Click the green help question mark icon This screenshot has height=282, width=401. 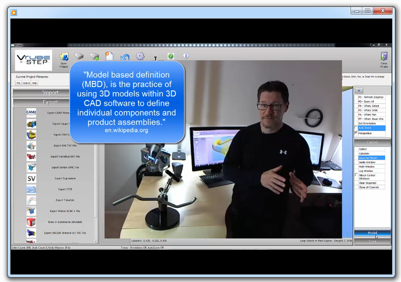[x=171, y=56]
